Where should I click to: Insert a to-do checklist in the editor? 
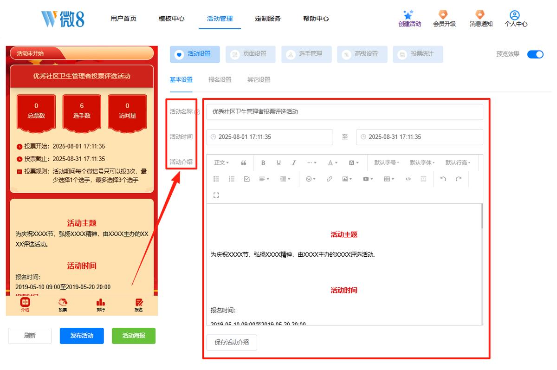tap(247, 179)
